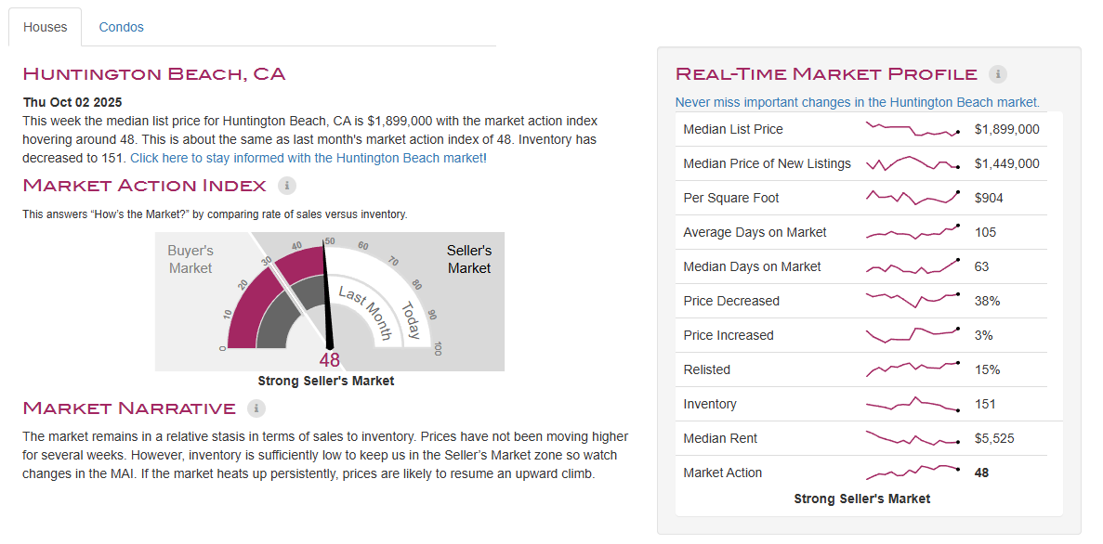Viewport: 1103px width, 544px height.
Task: Click the Median Days on Market label
Action: tap(752, 266)
